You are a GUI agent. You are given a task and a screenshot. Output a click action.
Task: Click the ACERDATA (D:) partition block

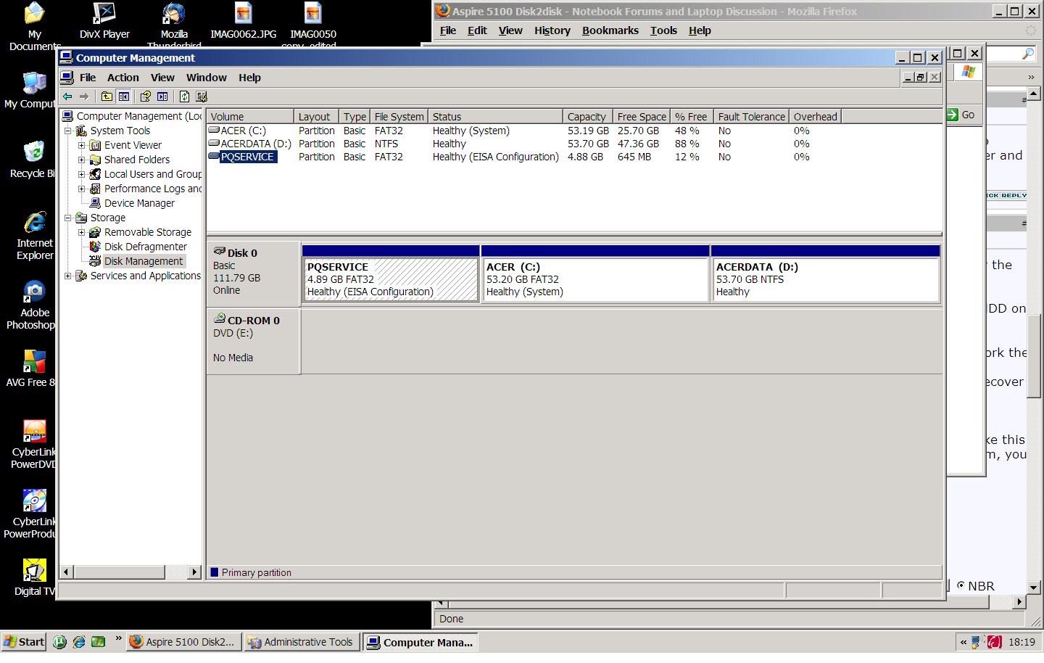(x=826, y=279)
